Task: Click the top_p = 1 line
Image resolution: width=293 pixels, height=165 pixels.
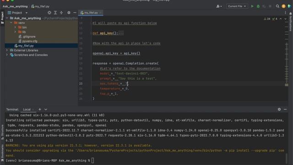Action: pyautogui.click(x=109, y=93)
